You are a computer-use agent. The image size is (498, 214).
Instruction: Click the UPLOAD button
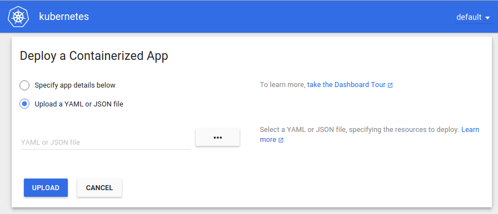click(x=46, y=188)
